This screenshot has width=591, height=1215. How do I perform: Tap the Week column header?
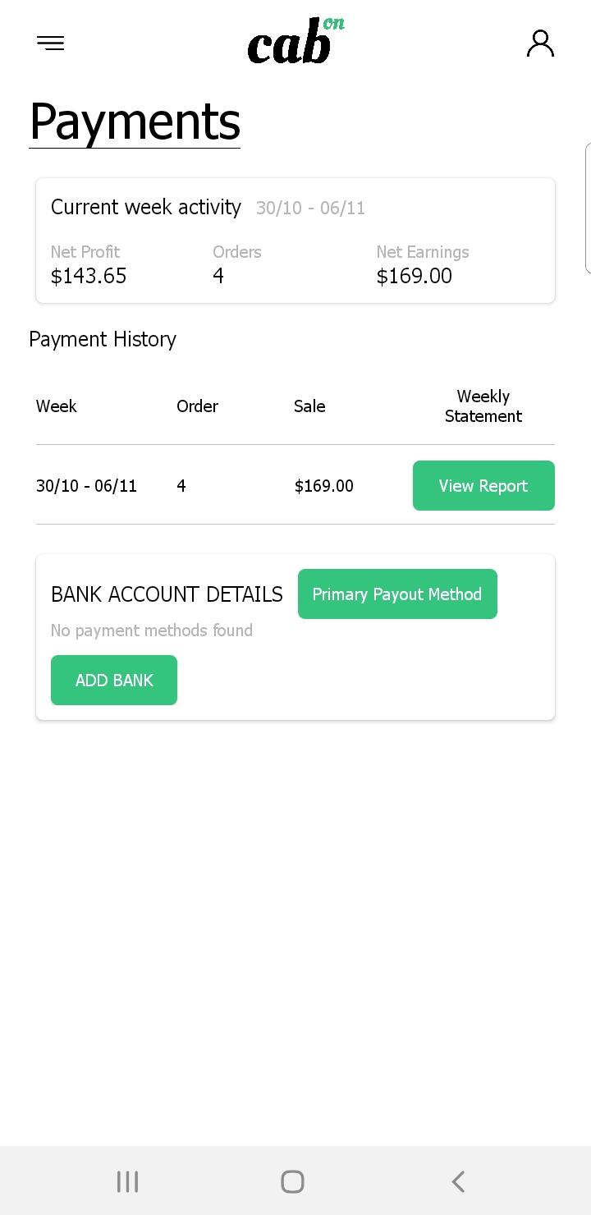(57, 406)
